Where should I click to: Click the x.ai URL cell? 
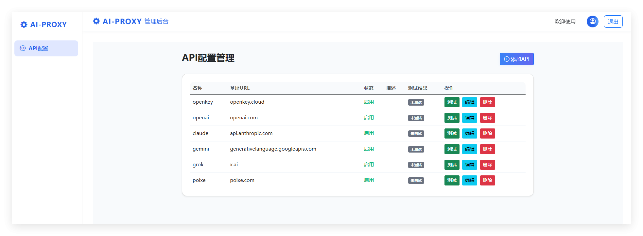coord(234,165)
